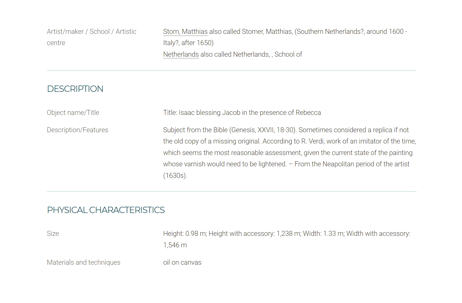Open the Netherlands school link
The width and height of the screenshot is (462, 303).
(181, 54)
